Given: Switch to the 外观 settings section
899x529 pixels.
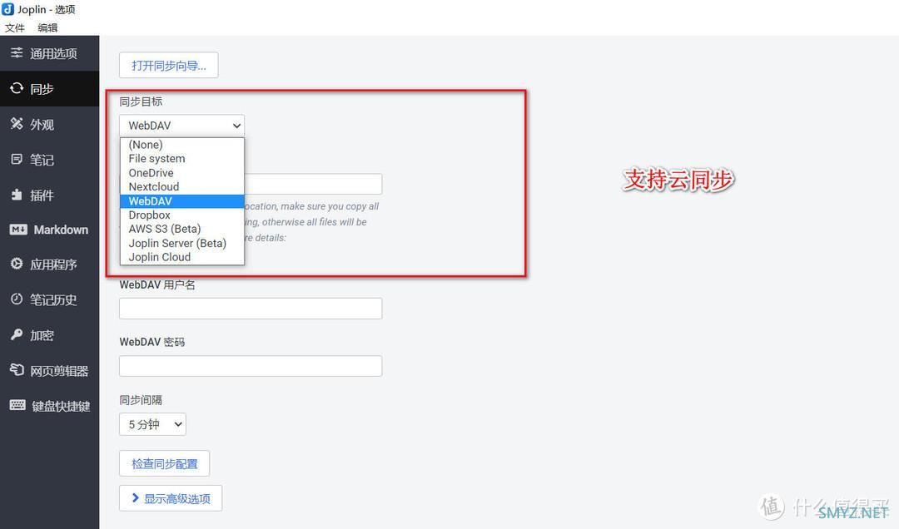Looking at the screenshot, I should pos(49,124).
